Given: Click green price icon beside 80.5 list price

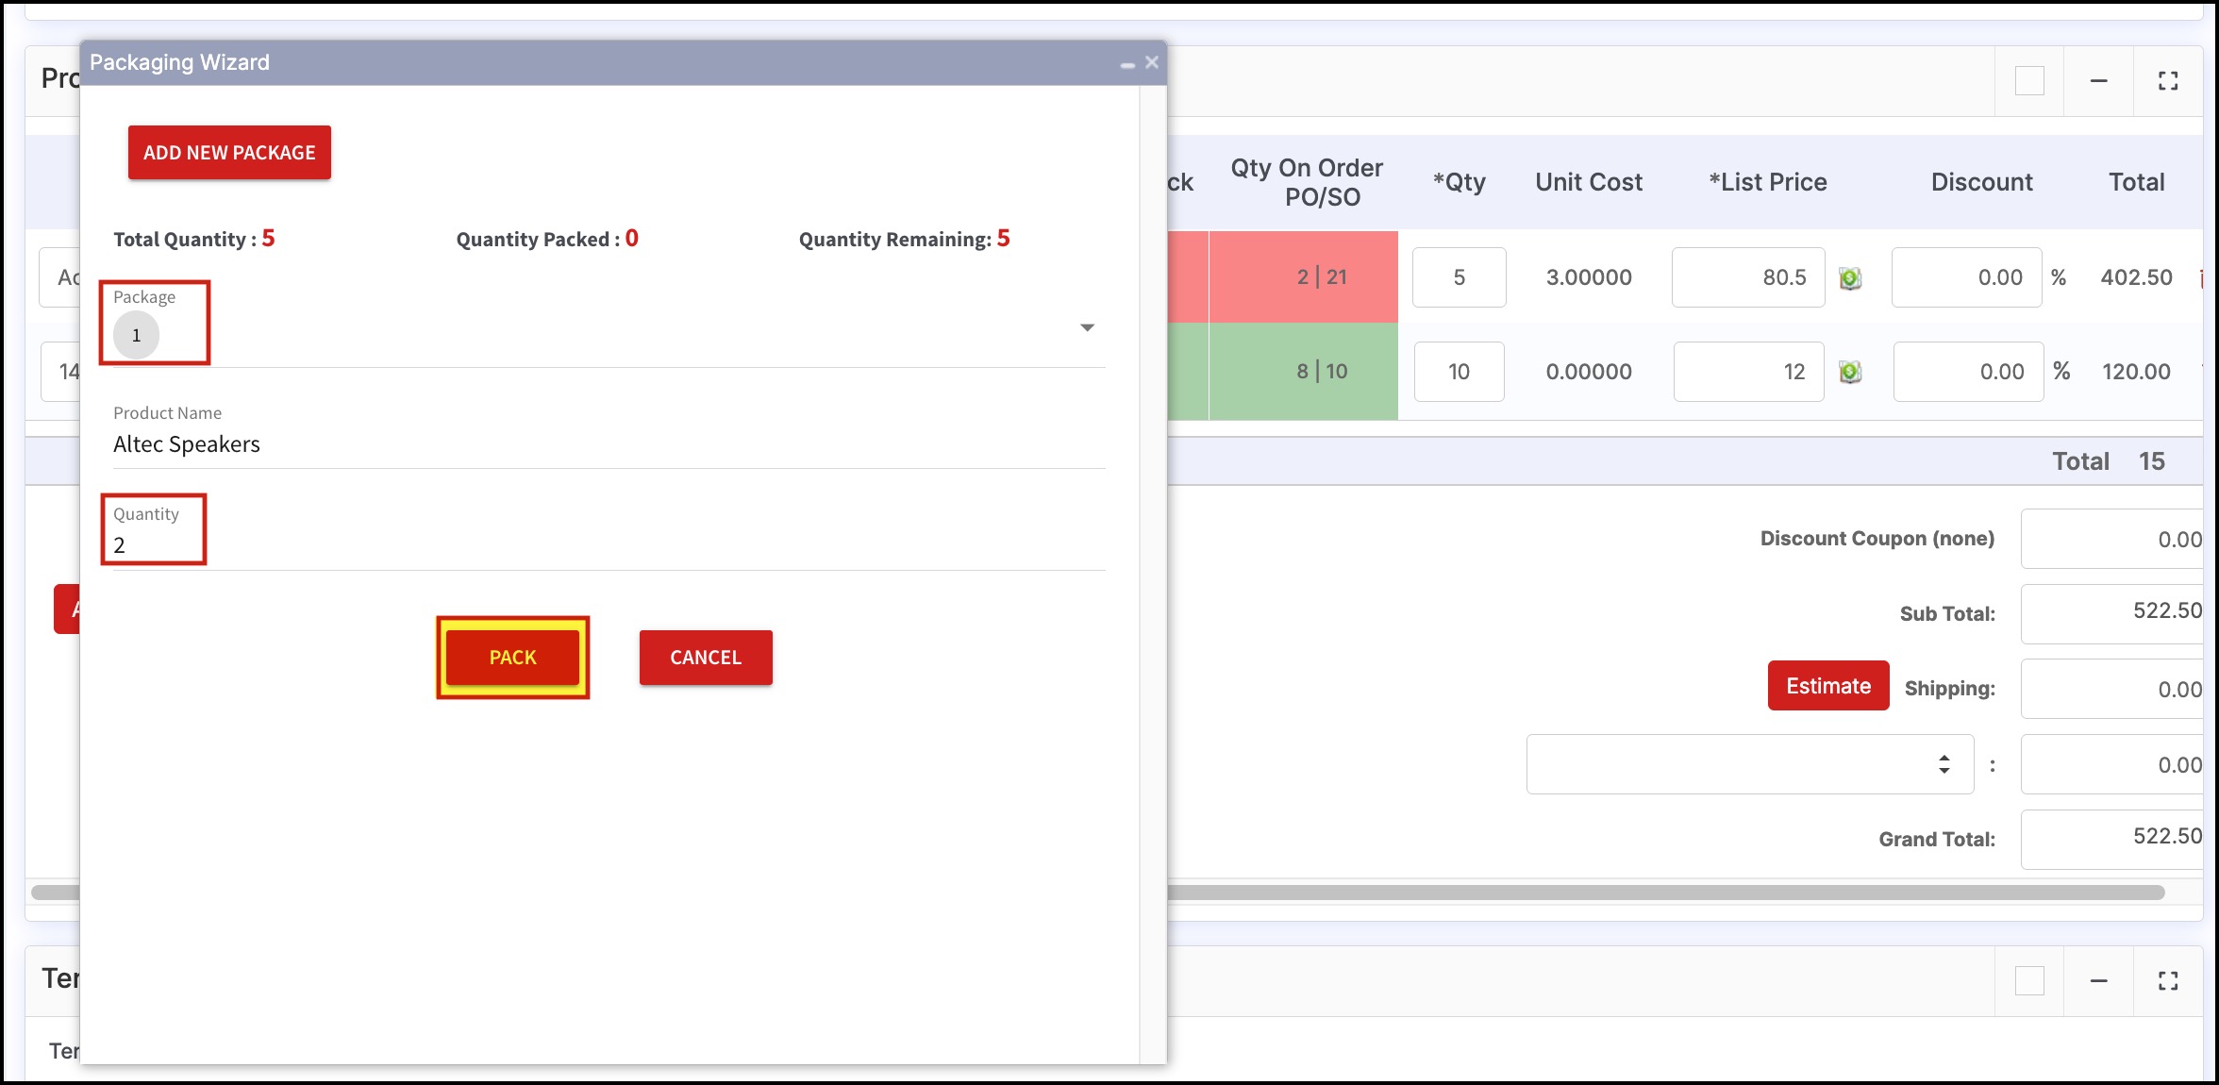Looking at the screenshot, I should (x=1850, y=278).
